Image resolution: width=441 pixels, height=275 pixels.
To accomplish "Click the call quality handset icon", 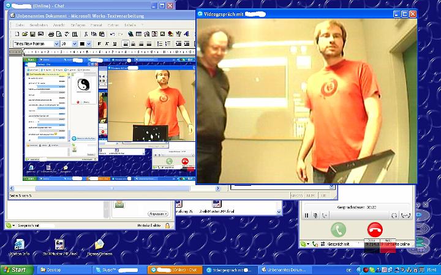I will tap(406, 216).
